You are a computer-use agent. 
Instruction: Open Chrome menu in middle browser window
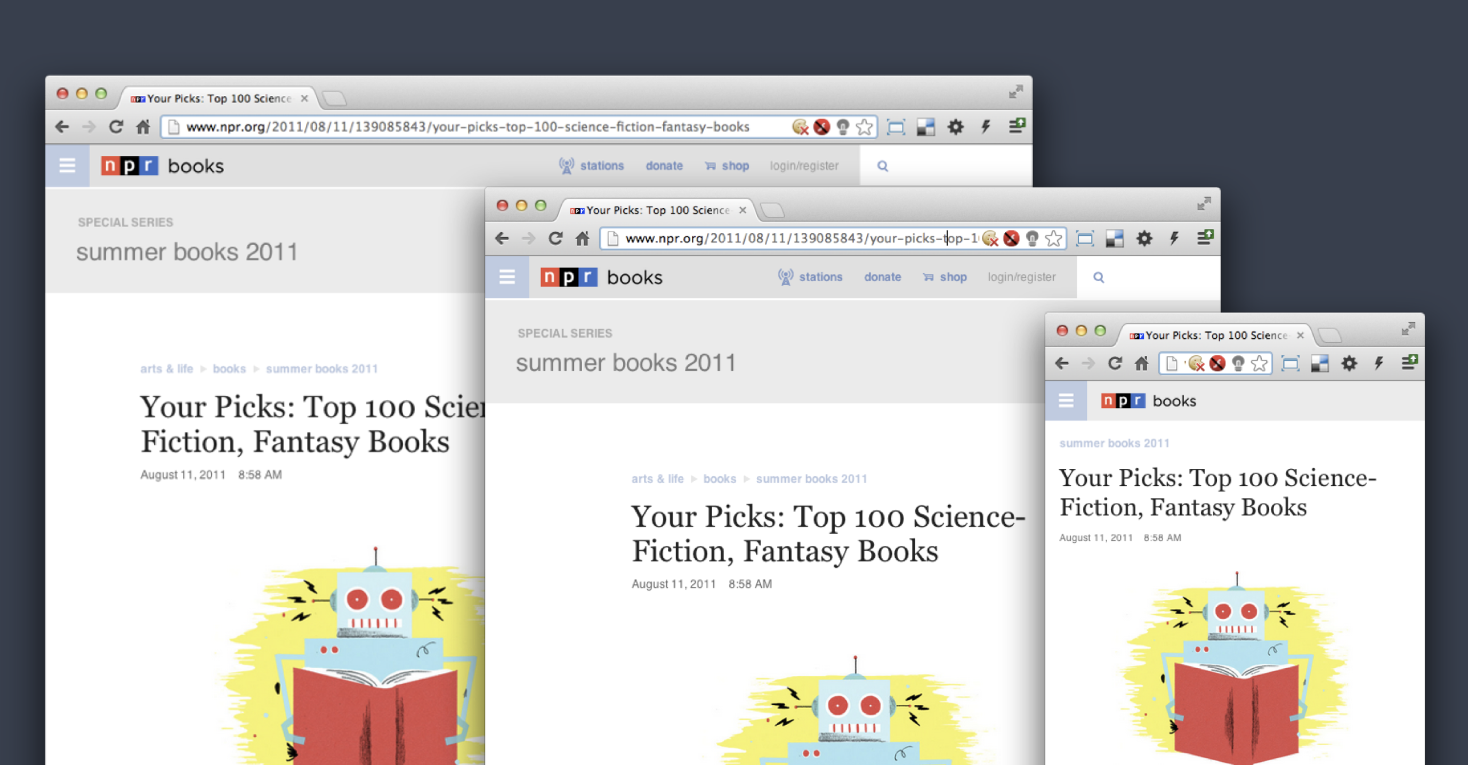[x=1204, y=238]
